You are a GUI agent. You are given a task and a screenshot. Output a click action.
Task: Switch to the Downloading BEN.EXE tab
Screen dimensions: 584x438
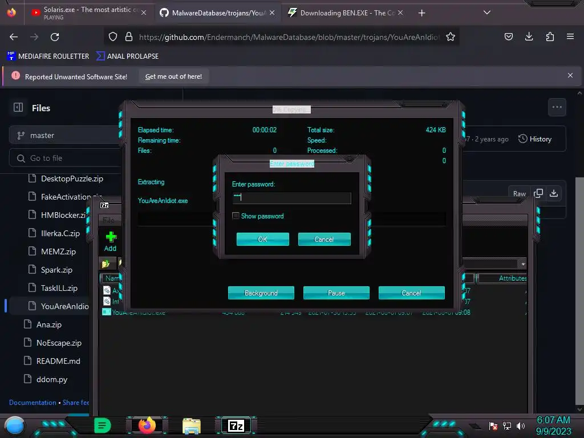(x=345, y=13)
